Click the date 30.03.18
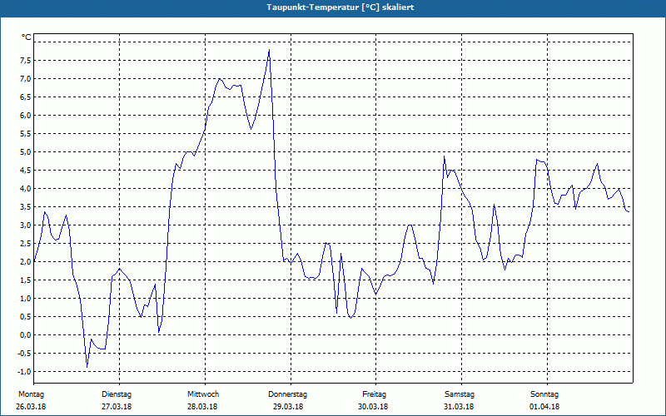The width and height of the screenshot is (666, 416). click(373, 406)
